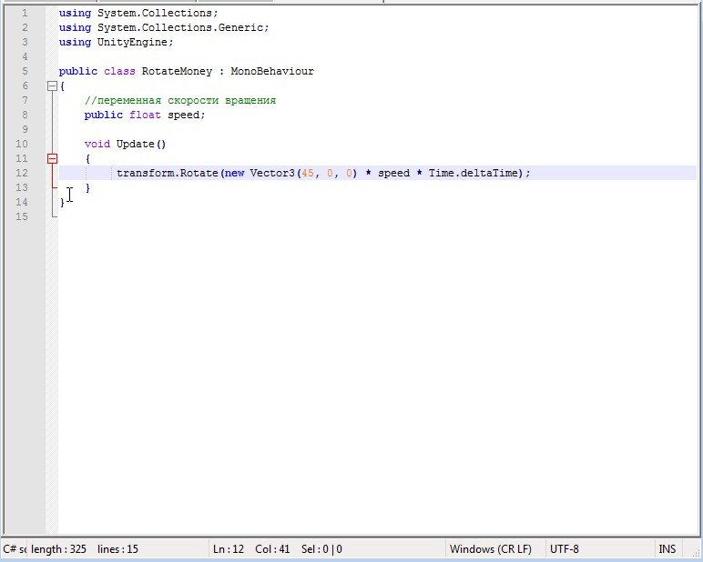Click the 'length : 325' status bar entry
Screen dimensions: 703x562
[x=58, y=549]
